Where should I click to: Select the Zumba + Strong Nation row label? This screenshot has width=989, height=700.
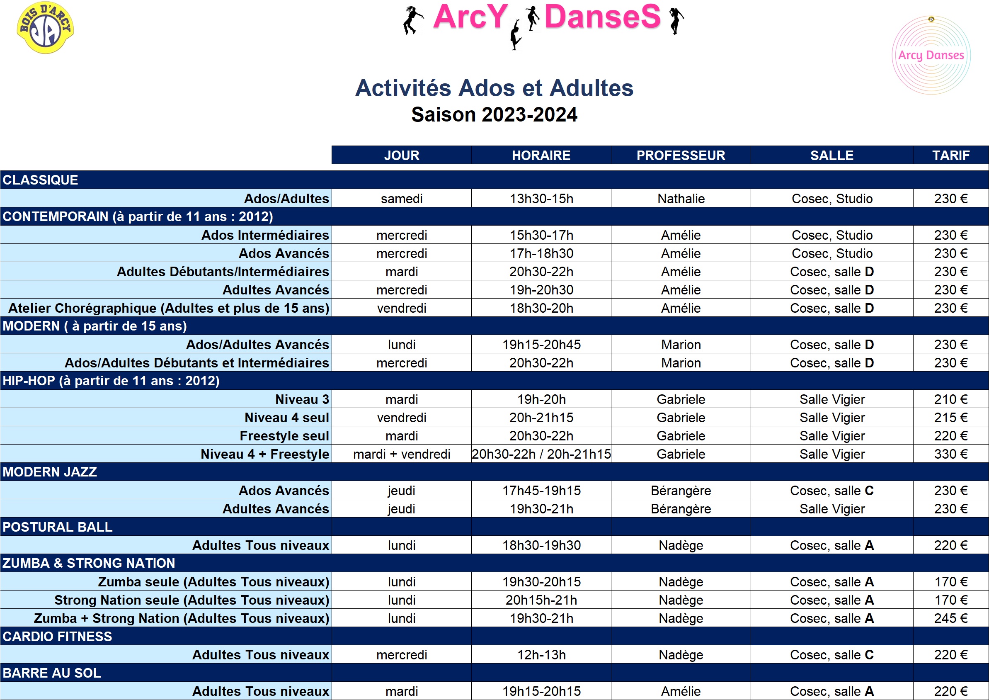coord(166,618)
